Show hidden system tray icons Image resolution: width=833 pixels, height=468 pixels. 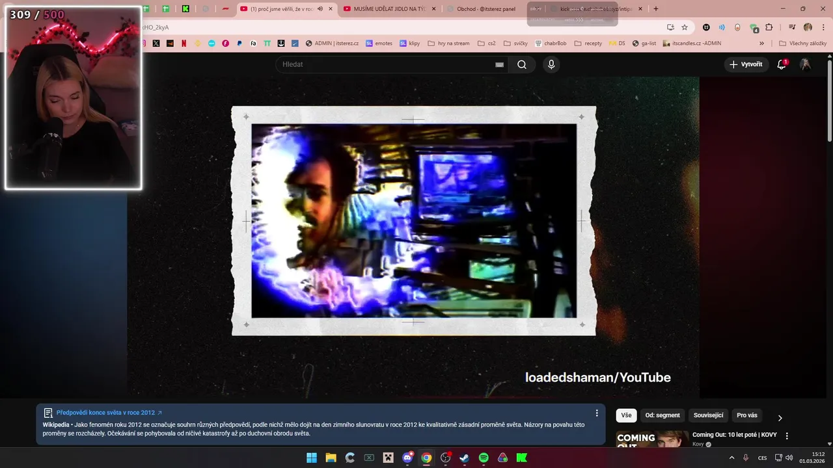pyautogui.click(x=731, y=458)
